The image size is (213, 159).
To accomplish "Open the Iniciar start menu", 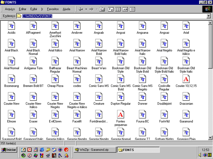I will point(9,150).
